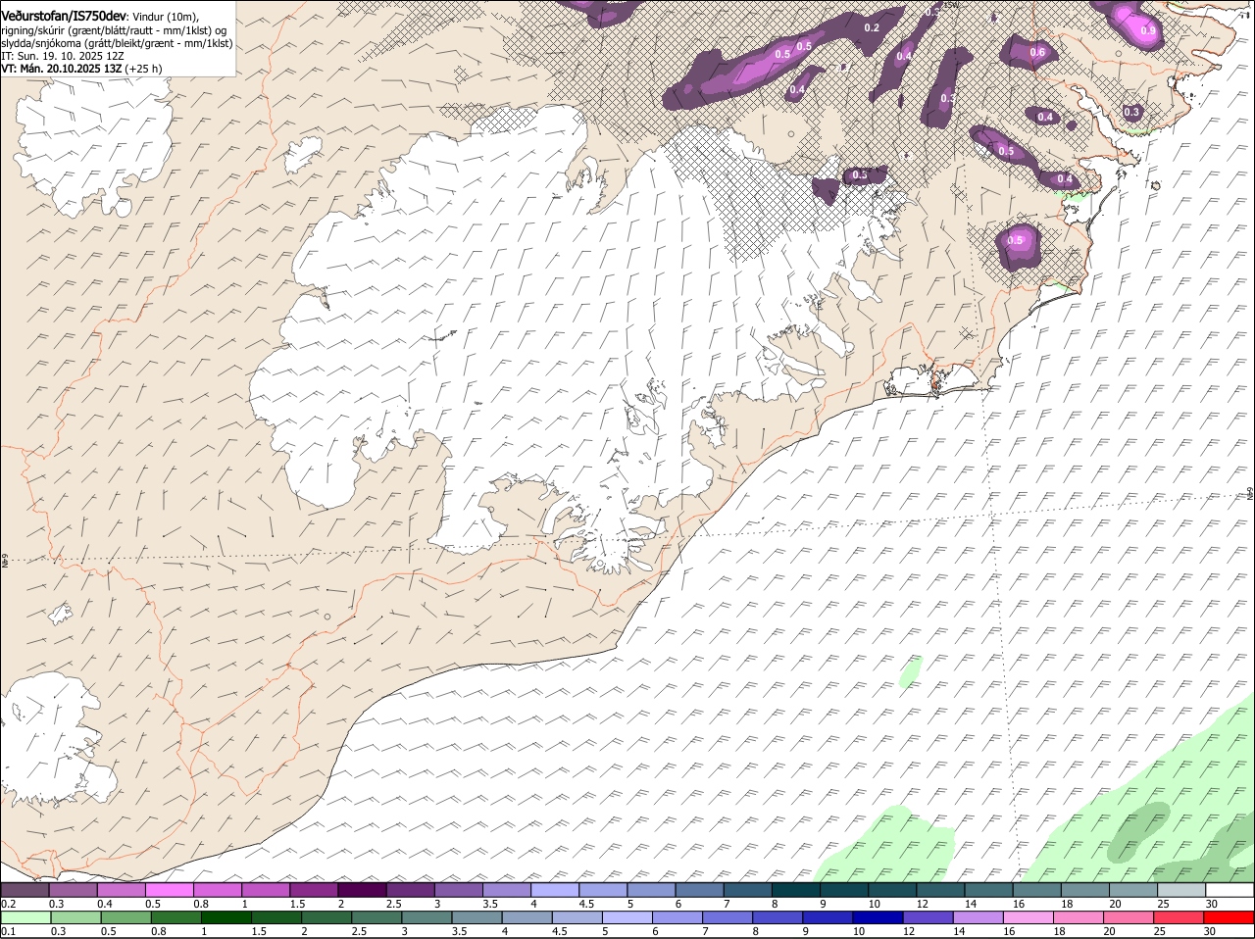The height and width of the screenshot is (939, 1255).
Task: Click the 0.6 snowfall value label
Action: click(1037, 52)
